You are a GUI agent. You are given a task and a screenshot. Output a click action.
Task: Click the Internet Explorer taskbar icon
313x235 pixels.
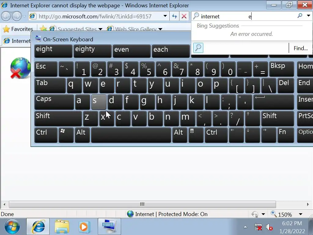pos(38,227)
